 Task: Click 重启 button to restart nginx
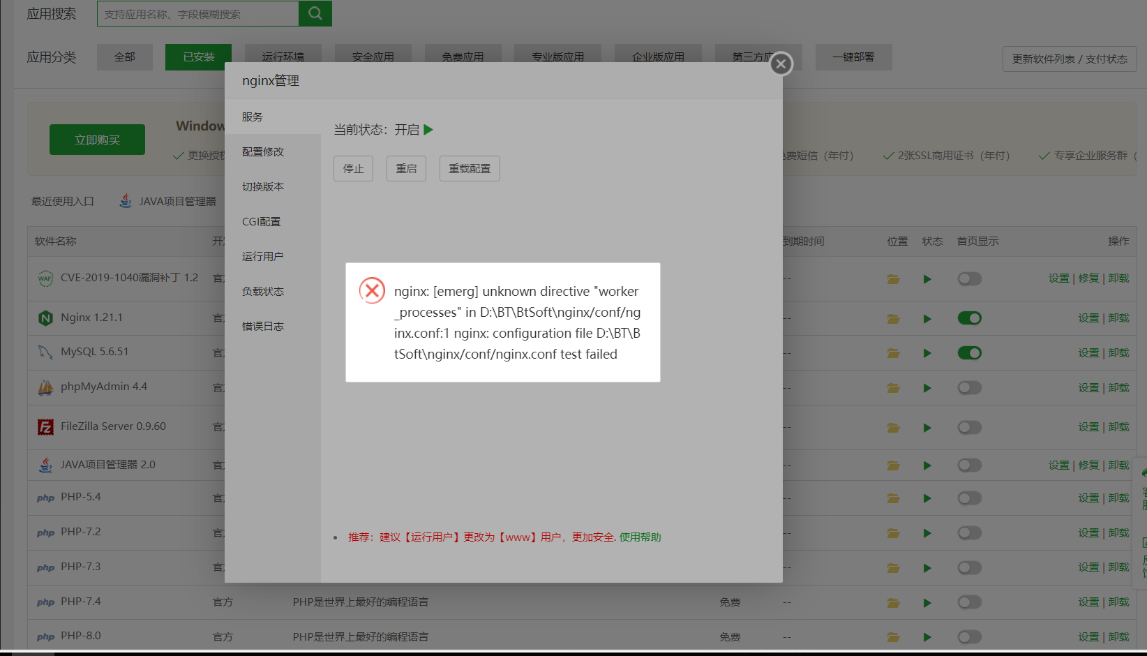406,168
